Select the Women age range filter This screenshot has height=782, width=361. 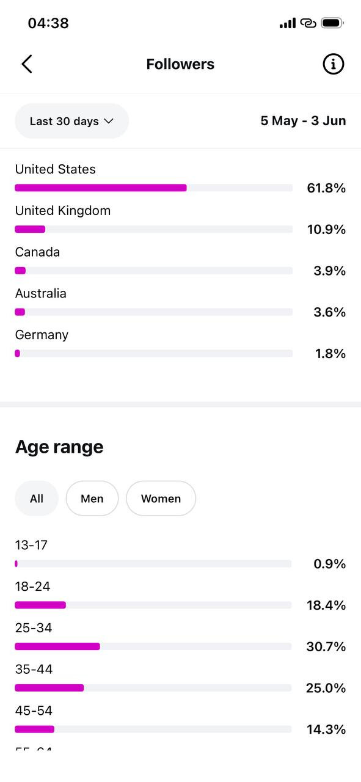click(161, 499)
